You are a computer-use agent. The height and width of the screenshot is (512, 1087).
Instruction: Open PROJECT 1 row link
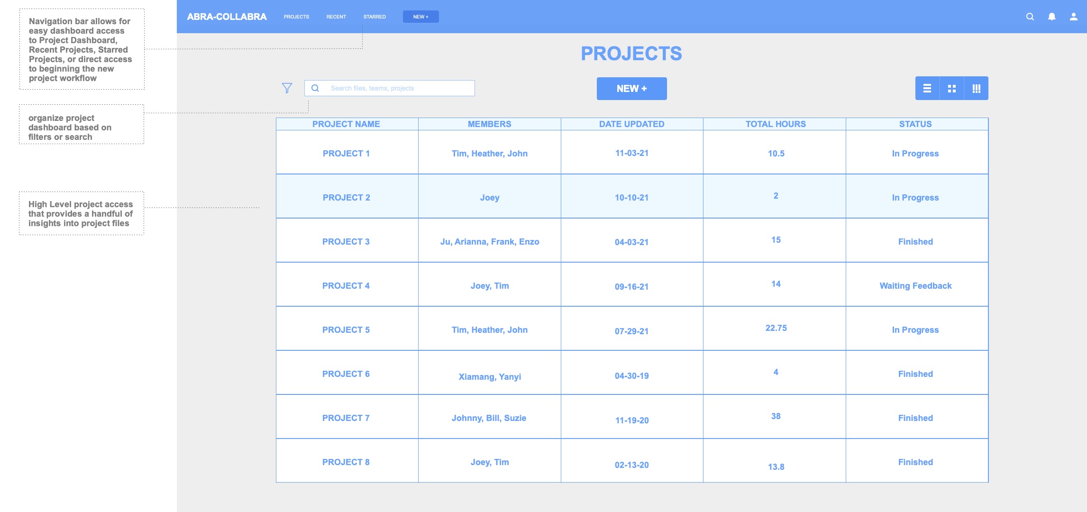click(x=346, y=154)
